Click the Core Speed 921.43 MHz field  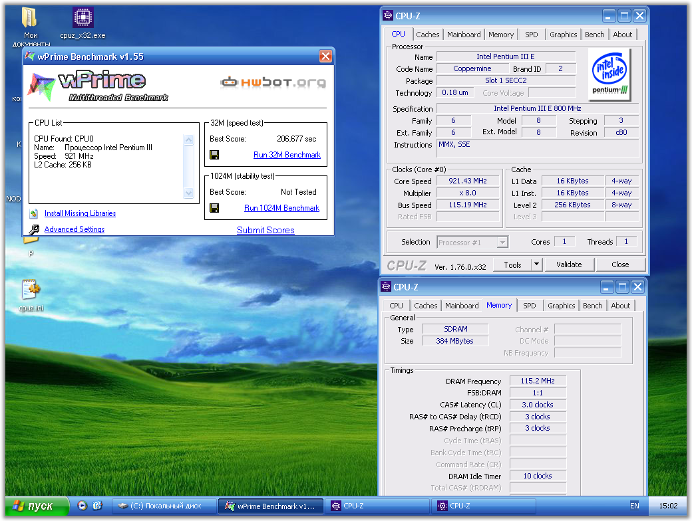pyautogui.click(x=468, y=181)
